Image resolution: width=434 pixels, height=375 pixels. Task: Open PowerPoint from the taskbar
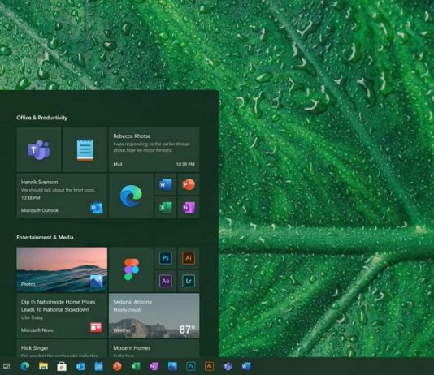(117, 366)
